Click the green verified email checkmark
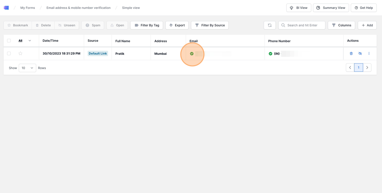This screenshot has height=193, width=382. [192, 54]
